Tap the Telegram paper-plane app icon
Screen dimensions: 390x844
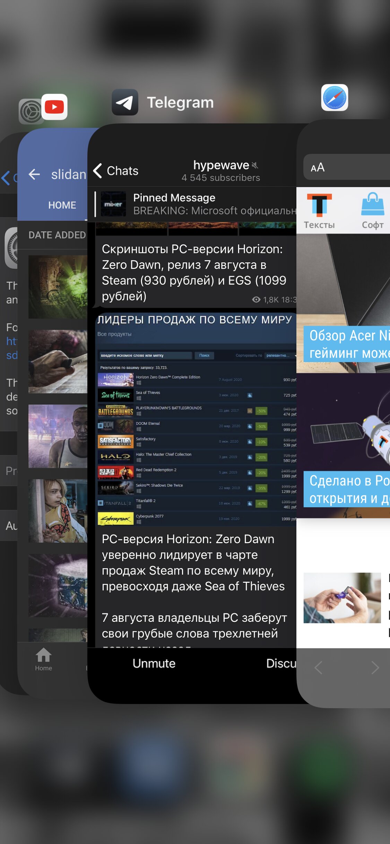[x=125, y=102]
